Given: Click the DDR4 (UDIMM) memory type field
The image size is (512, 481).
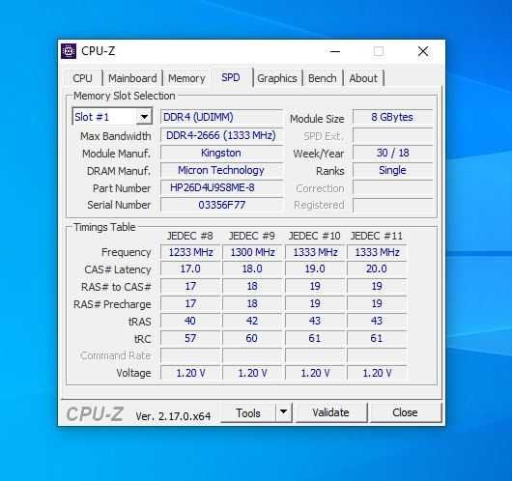Looking at the screenshot, I should point(221,117).
